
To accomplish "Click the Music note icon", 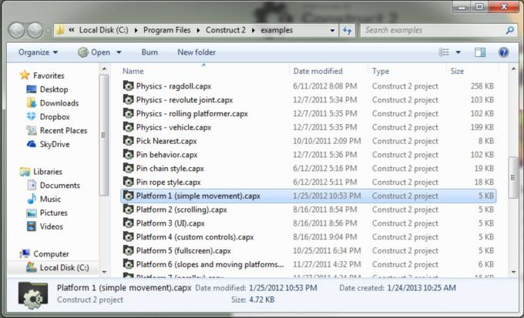I will click(32, 199).
